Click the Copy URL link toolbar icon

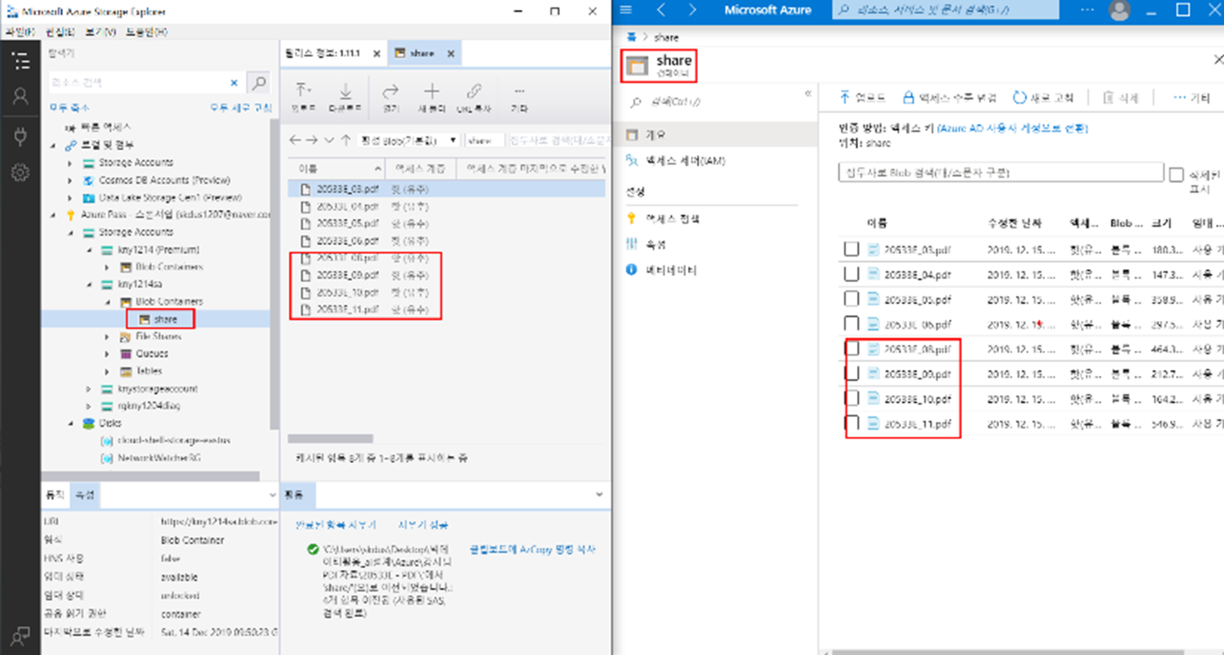(474, 97)
